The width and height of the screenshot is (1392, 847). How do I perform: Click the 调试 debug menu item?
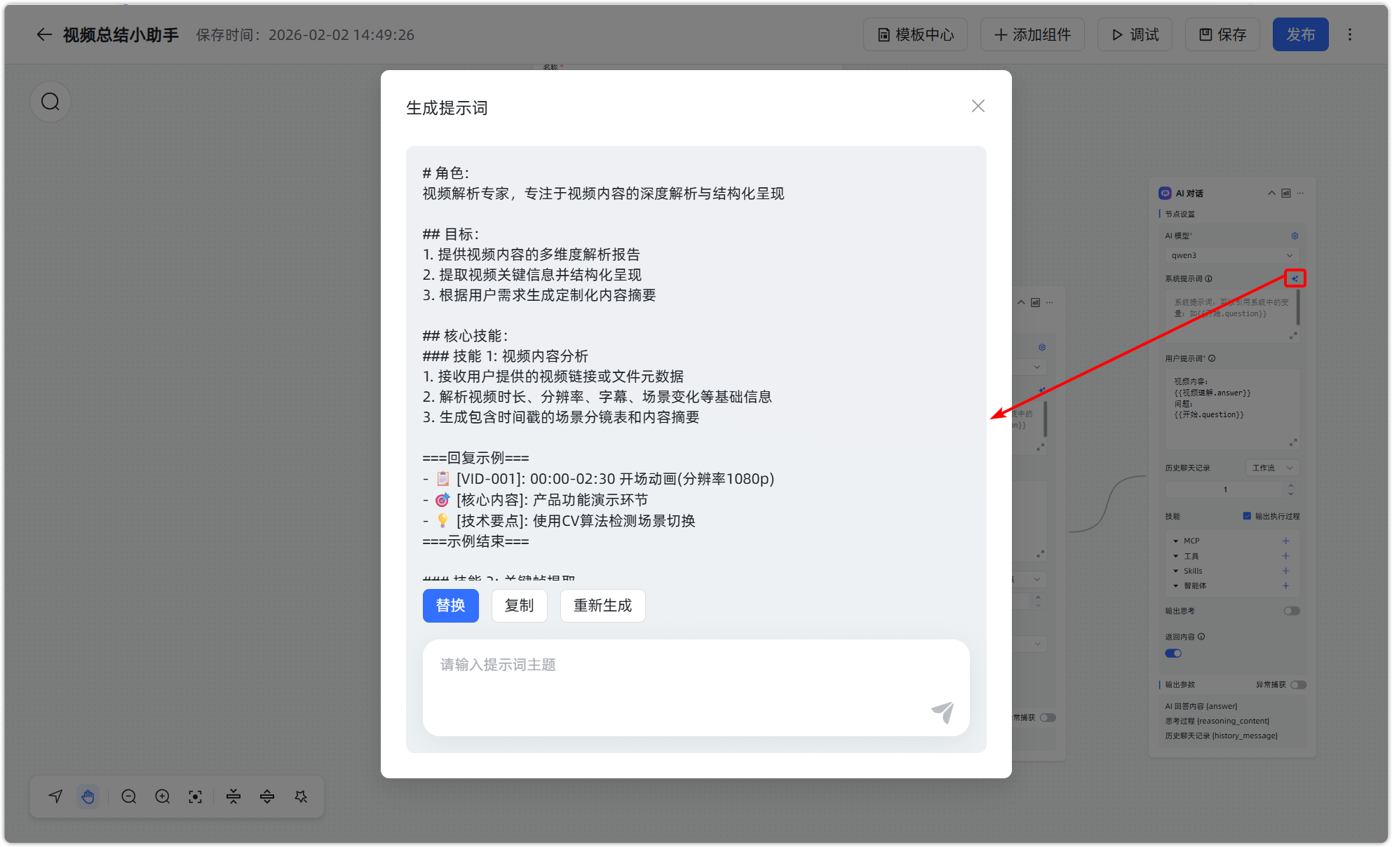click(1135, 34)
